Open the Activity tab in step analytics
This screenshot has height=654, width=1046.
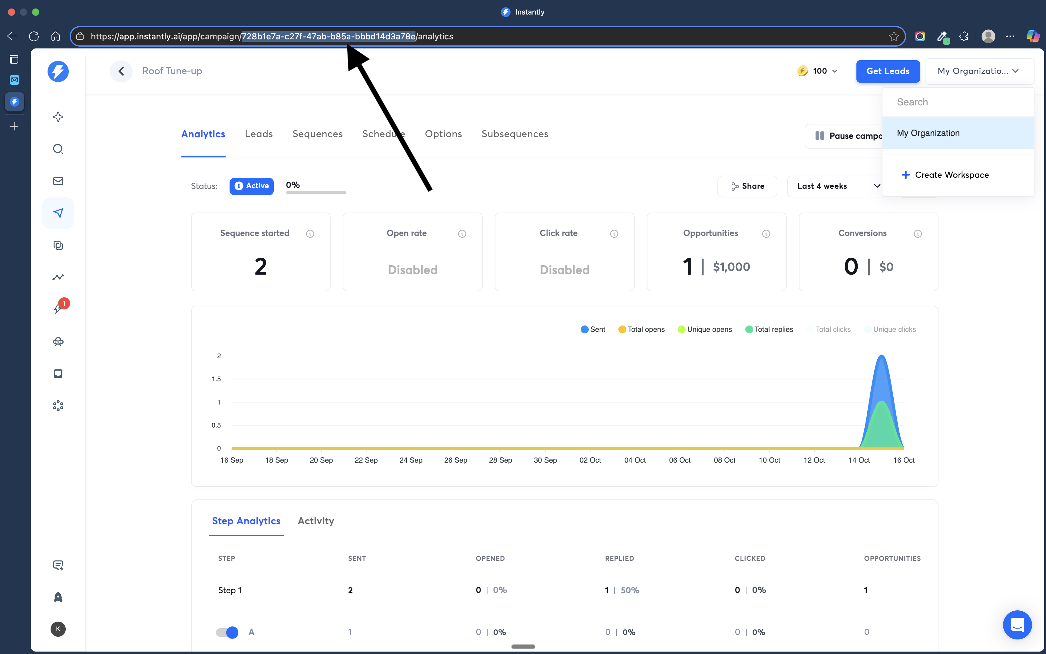[315, 521]
